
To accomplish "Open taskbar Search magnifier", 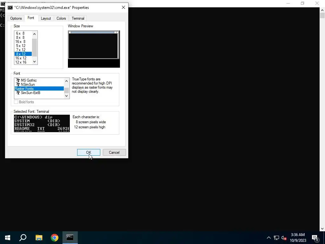I will point(23,238).
